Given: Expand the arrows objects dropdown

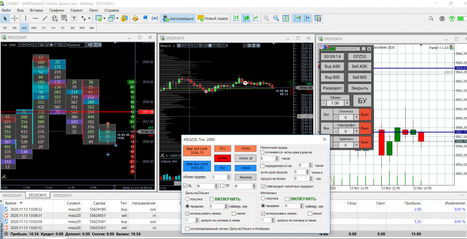Looking at the screenshot, I should [x=89, y=19].
